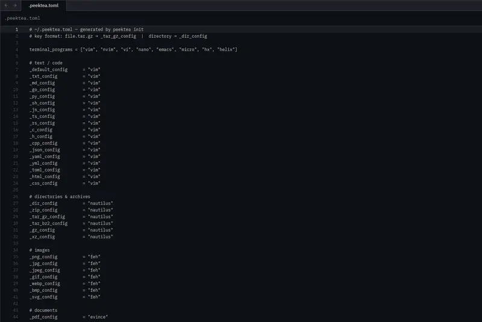This screenshot has width=482, height=322.
Task: Click the _html_config key
Action: [x=45, y=177]
